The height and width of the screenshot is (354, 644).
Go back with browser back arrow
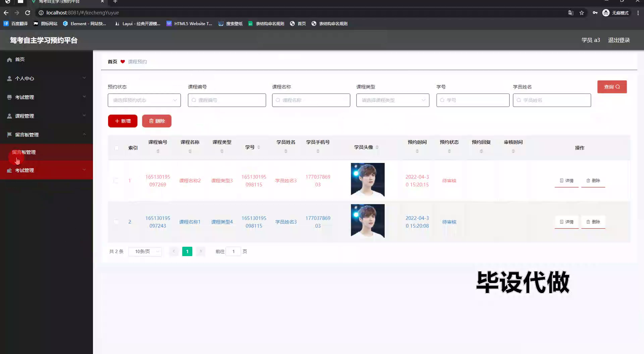click(x=6, y=13)
